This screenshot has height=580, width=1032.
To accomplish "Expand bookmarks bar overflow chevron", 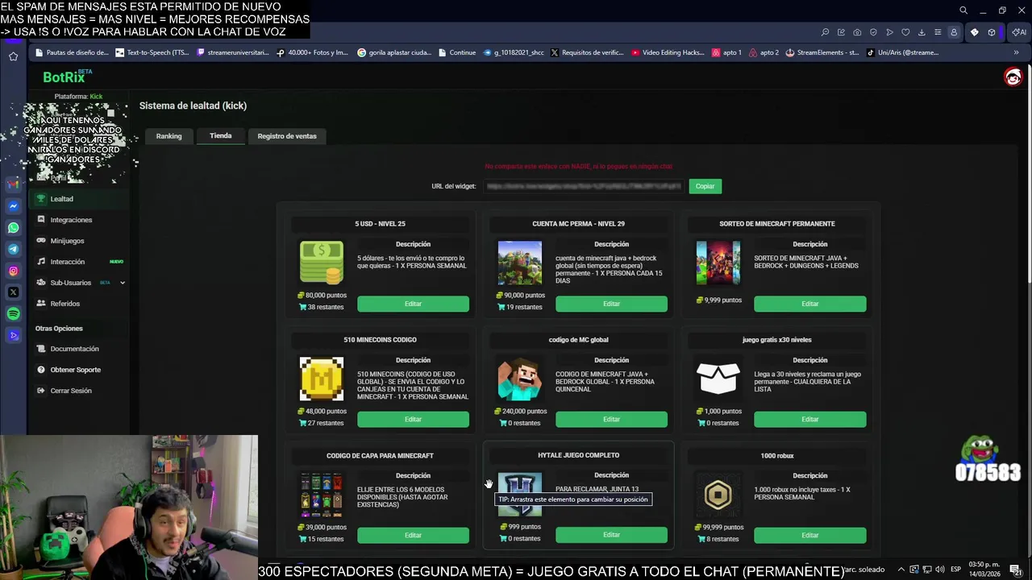I will coord(1016,52).
